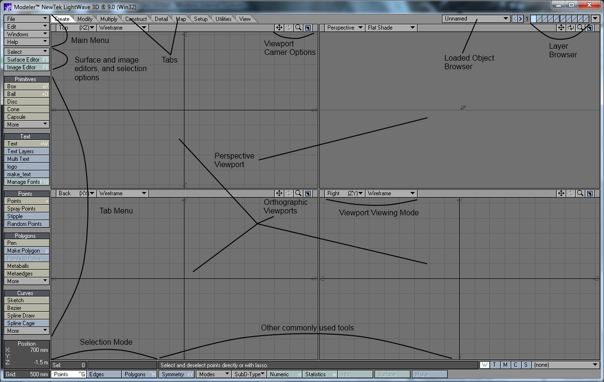Open the File menu dropdown
604x382 pixels.
(x=27, y=19)
